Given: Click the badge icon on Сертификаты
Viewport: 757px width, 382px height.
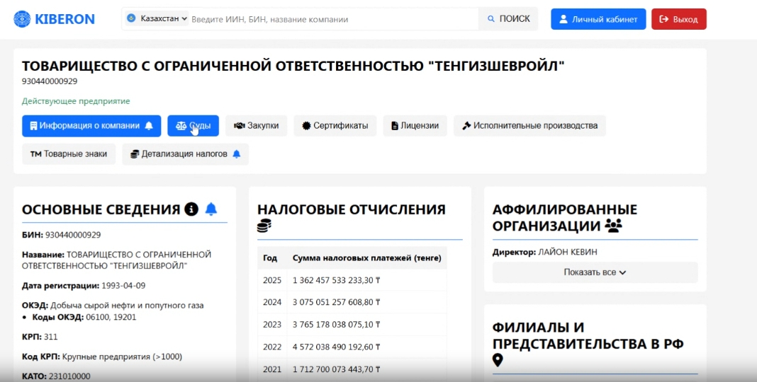Looking at the screenshot, I should [307, 126].
